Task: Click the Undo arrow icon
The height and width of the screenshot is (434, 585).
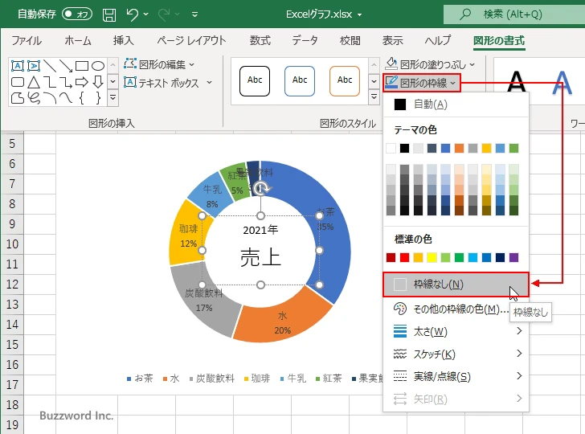Action: click(x=132, y=14)
